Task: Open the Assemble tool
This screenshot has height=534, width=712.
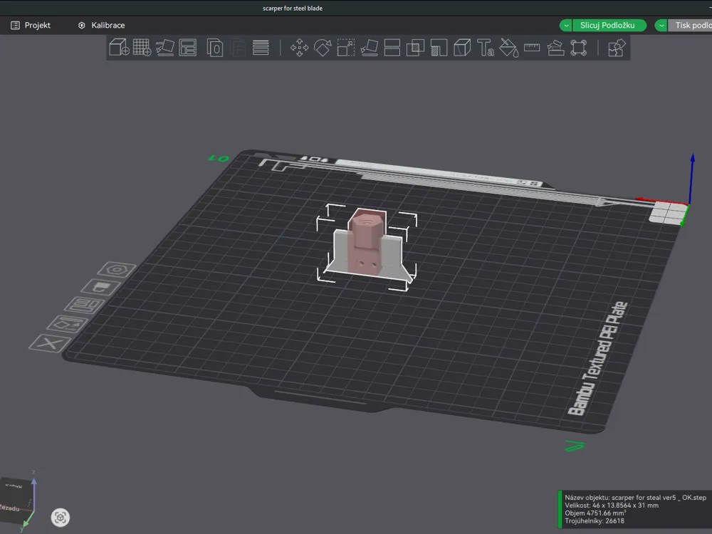Action: (x=555, y=48)
